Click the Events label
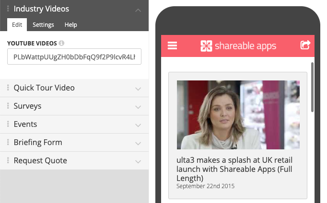The height and width of the screenshot is (203, 327). (x=25, y=124)
